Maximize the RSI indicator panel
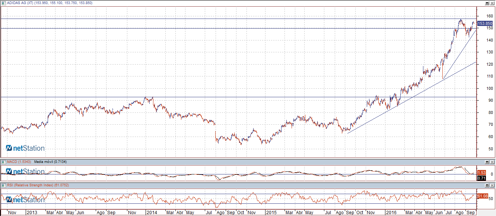This screenshot has width=496, height=216. pos(487,185)
